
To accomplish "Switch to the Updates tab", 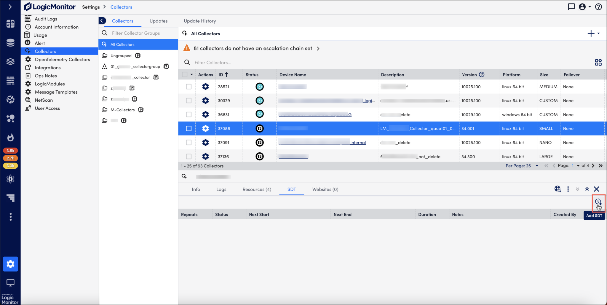I will (x=158, y=21).
